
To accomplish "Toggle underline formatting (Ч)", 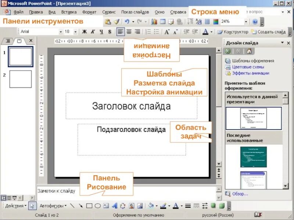I will [x=101, y=32].
